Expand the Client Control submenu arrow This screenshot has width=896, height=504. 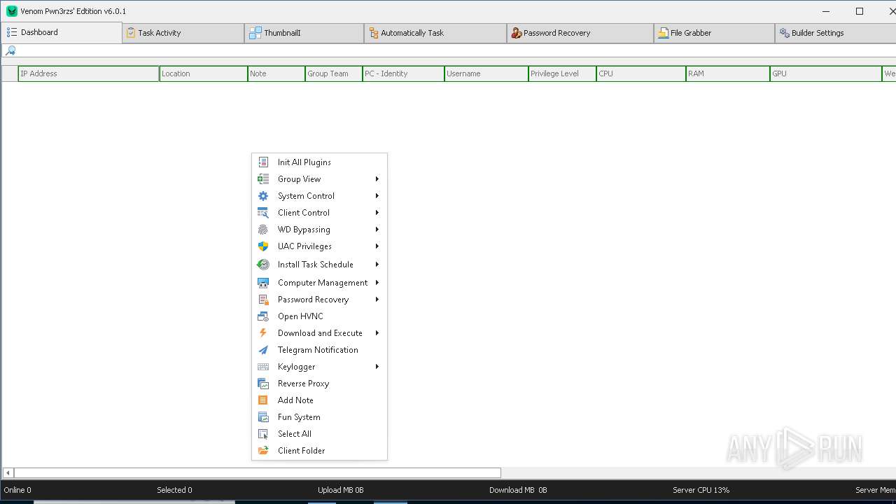(x=377, y=213)
